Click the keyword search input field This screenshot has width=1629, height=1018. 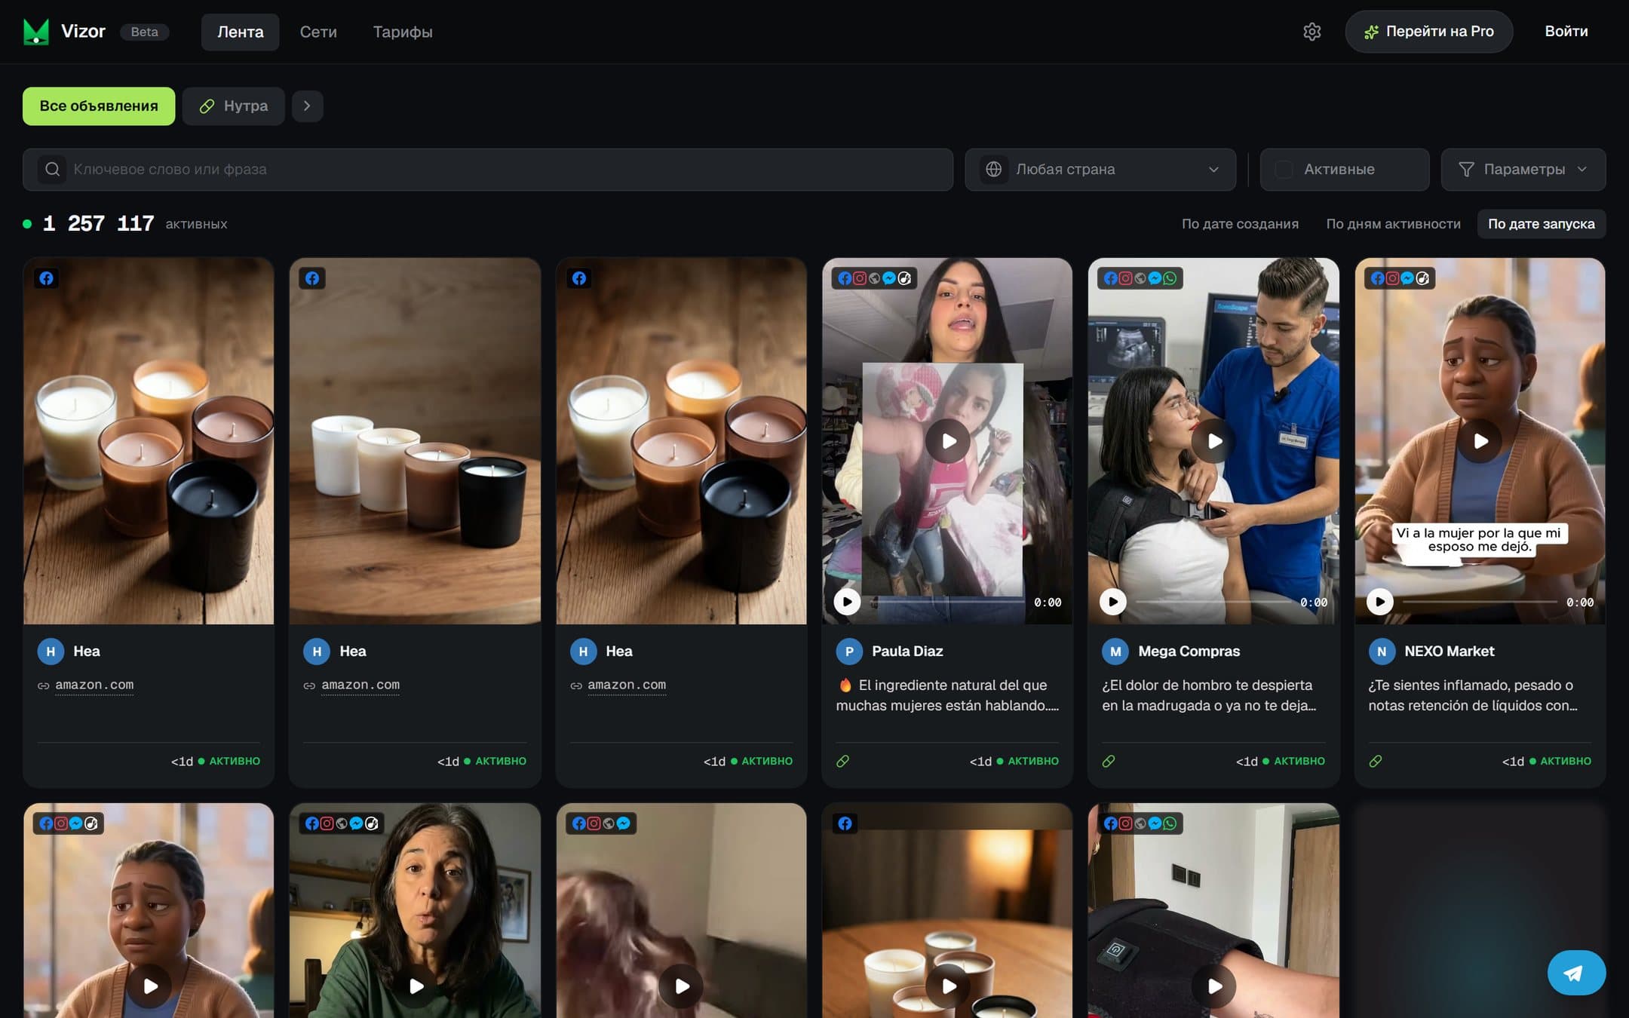[x=488, y=170]
